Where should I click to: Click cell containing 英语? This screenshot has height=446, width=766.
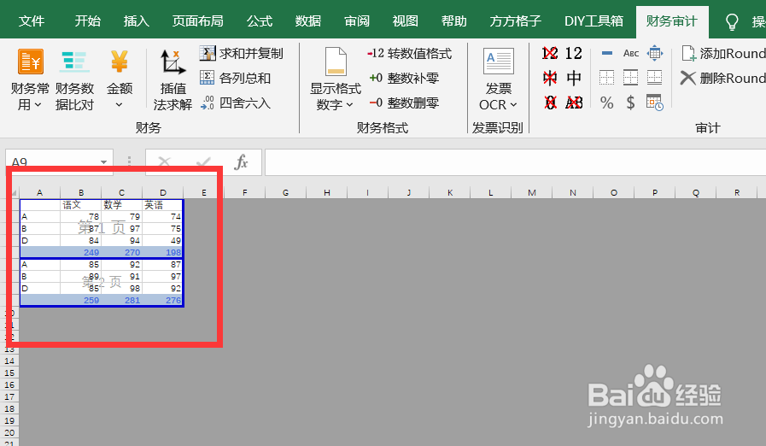(x=162, y=205)
